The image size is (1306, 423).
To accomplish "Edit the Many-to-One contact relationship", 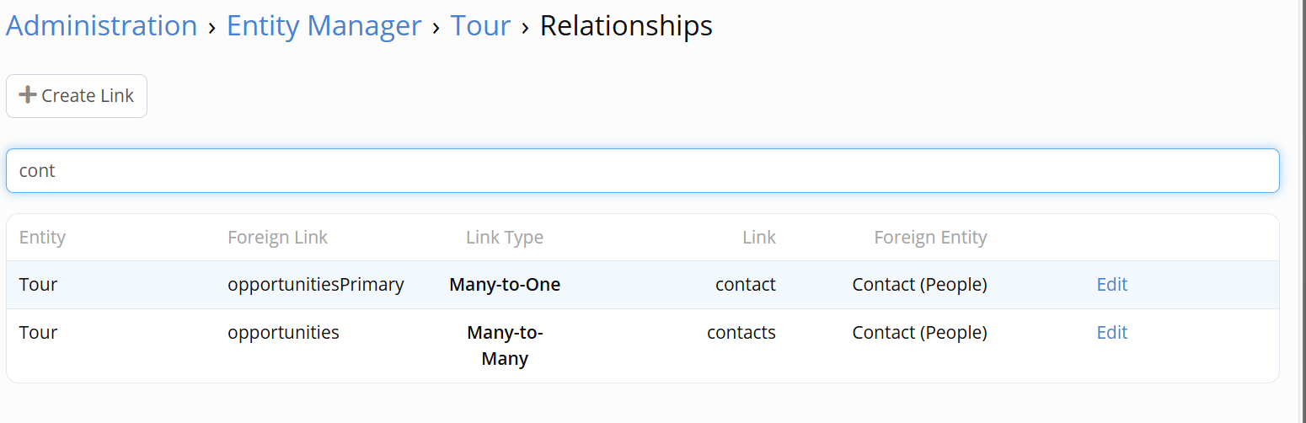I will point(1111,285).
